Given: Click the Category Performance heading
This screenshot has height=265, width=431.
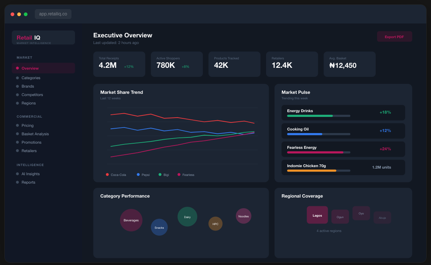Looking at the screenshot, I should (x=125, y=196).
